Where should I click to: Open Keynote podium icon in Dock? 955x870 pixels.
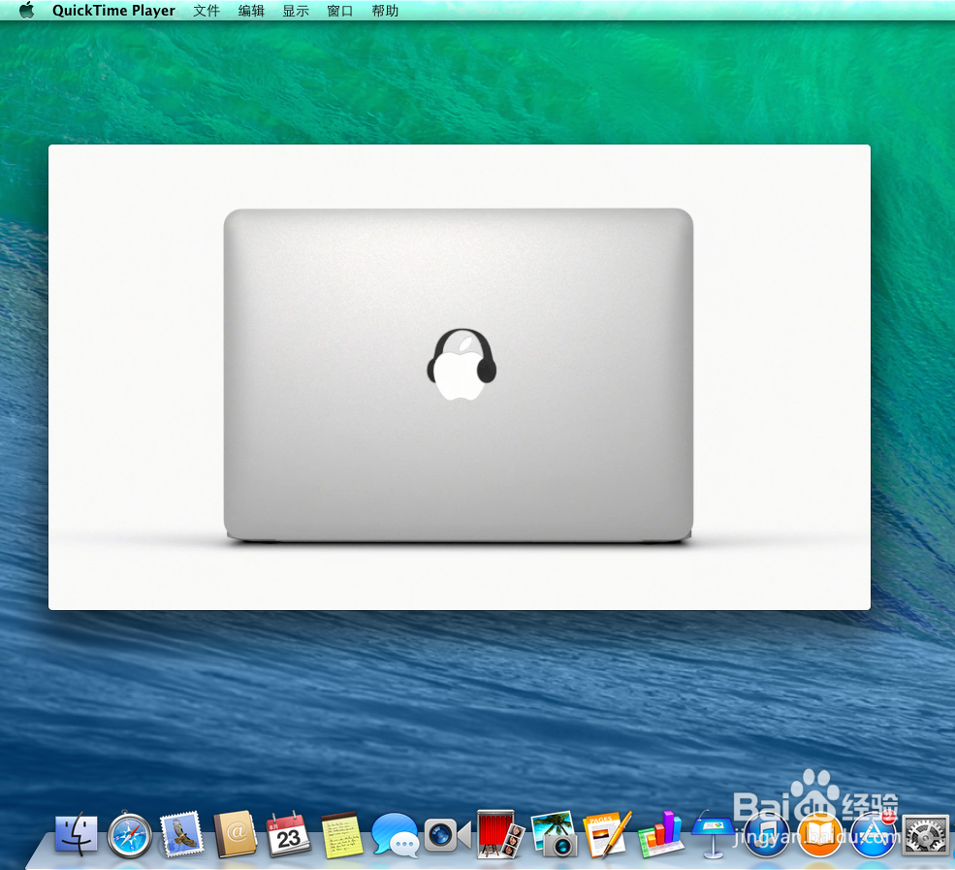coord(714,834)
